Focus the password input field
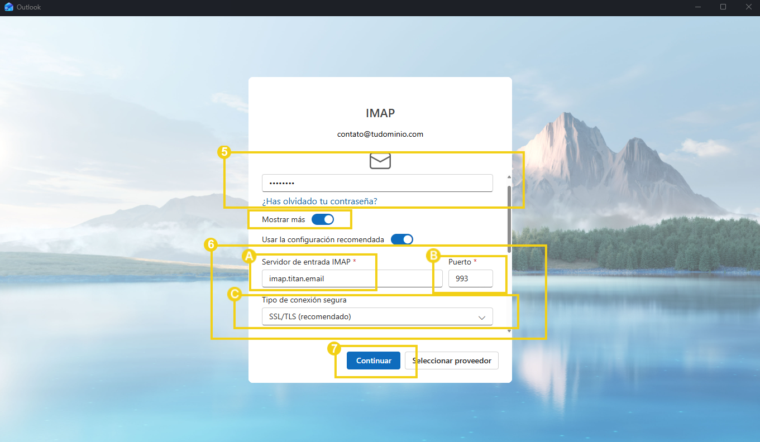Image resolution: width=760 pixels, height=442 pixels. [377, 183]
